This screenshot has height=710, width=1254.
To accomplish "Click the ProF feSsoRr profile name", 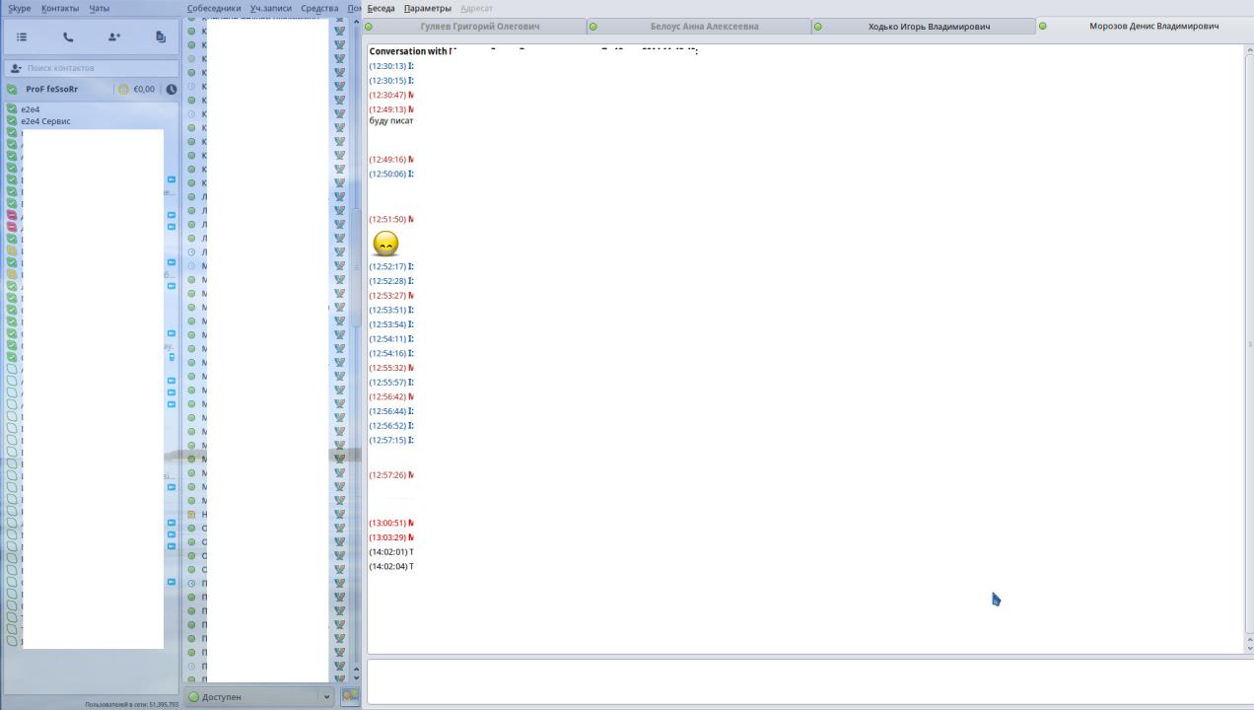I will [52, 89].
